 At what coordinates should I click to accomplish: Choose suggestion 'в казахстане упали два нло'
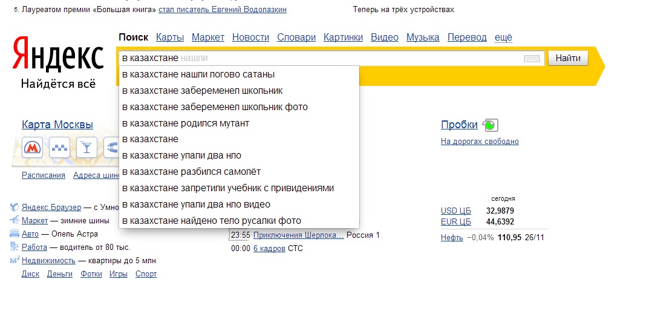239,155
